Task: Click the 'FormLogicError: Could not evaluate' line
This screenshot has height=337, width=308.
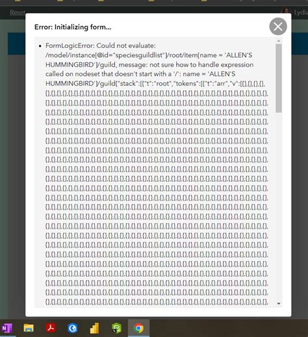Action: (x=101, y=45)
